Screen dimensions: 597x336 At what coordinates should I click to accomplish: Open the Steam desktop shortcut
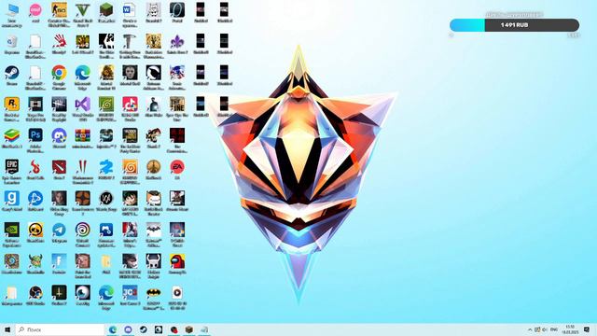[12, 73]
